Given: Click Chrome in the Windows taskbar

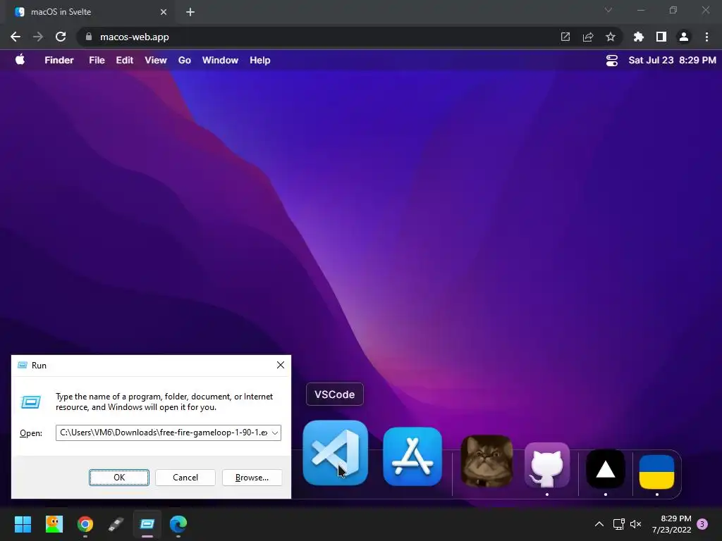Looking at the screenshot, I should tap(85, 524).
